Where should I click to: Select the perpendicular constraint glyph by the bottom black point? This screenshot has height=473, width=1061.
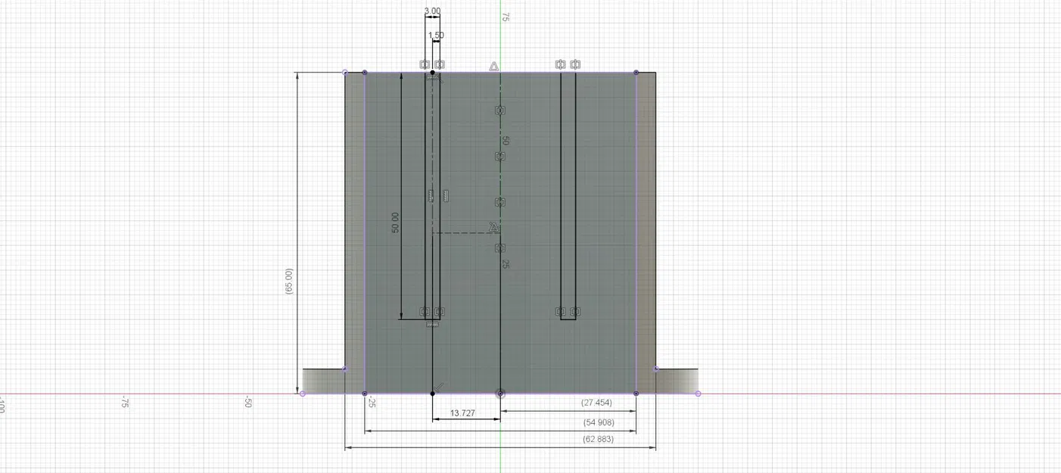pos(440,387)
